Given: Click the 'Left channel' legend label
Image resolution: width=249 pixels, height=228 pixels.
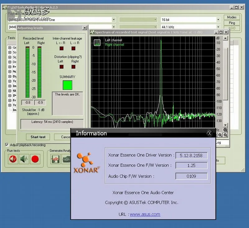Looking at the screenshot, I should 114,40.
